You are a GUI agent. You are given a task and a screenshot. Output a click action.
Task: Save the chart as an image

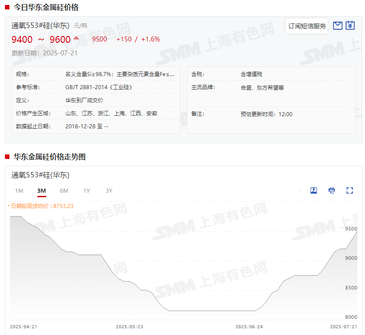coord(314,190)
